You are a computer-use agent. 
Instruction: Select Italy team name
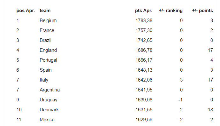(x=44, y=80)
